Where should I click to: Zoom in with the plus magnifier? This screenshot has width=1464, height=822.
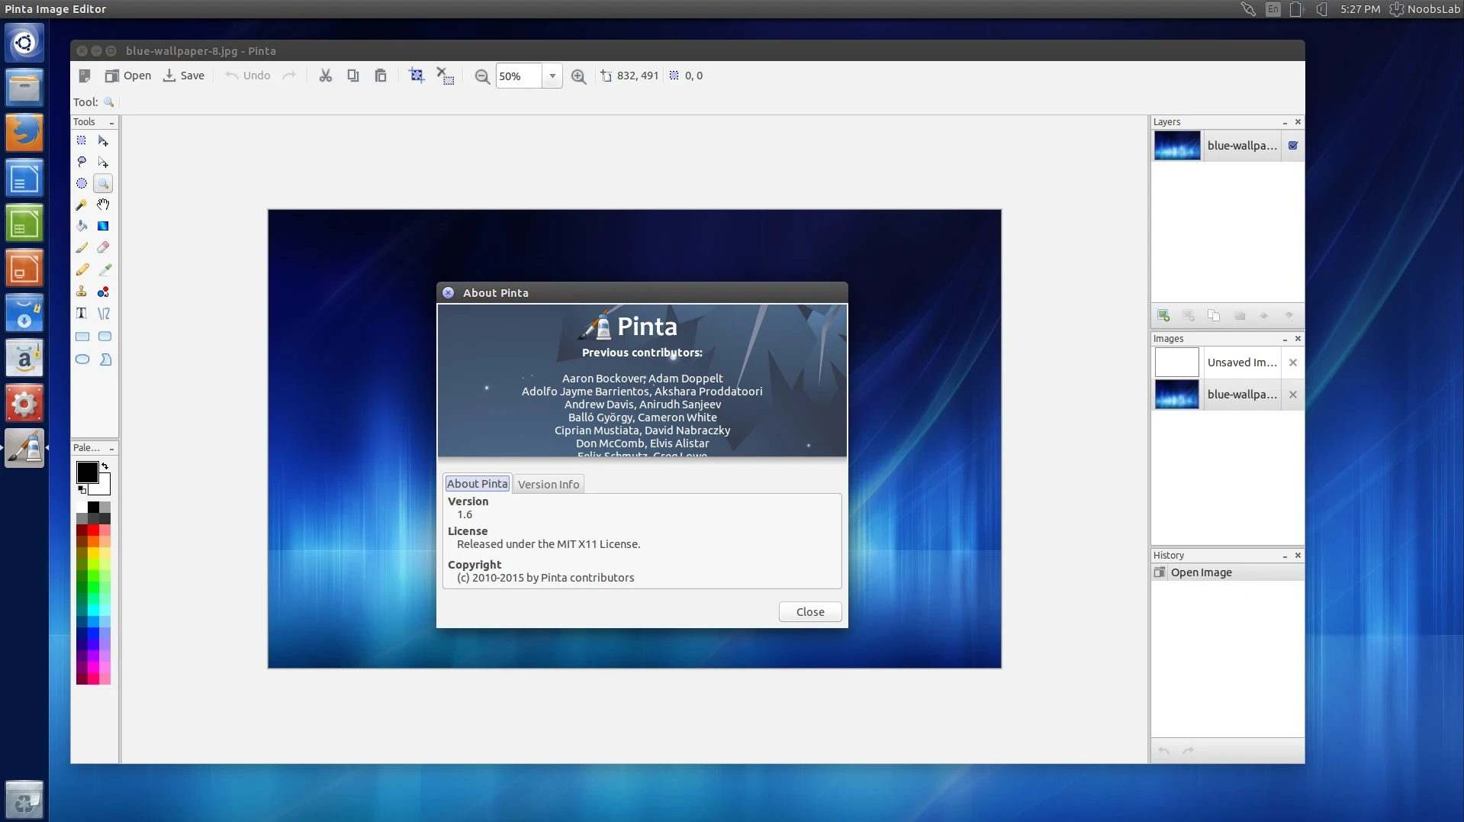click(x=579, y=76)
